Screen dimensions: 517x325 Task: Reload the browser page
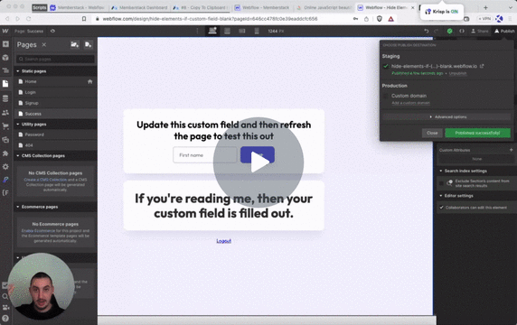click(28, 19)
